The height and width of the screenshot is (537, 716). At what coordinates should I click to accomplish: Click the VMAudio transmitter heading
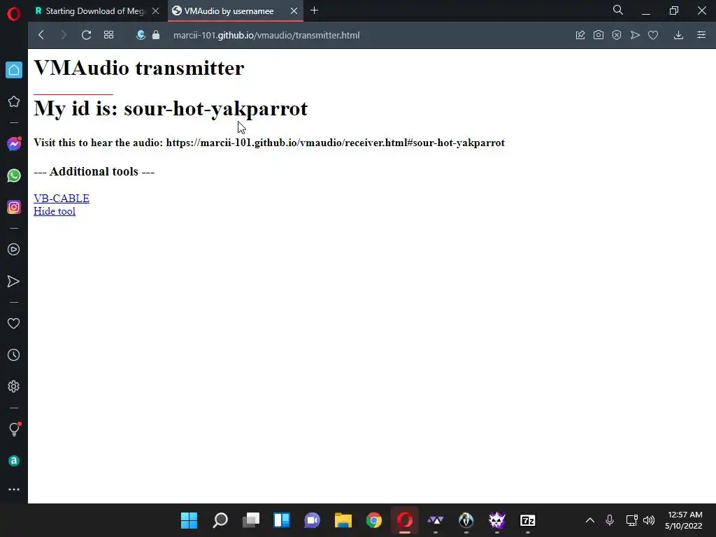click(139, 68)
